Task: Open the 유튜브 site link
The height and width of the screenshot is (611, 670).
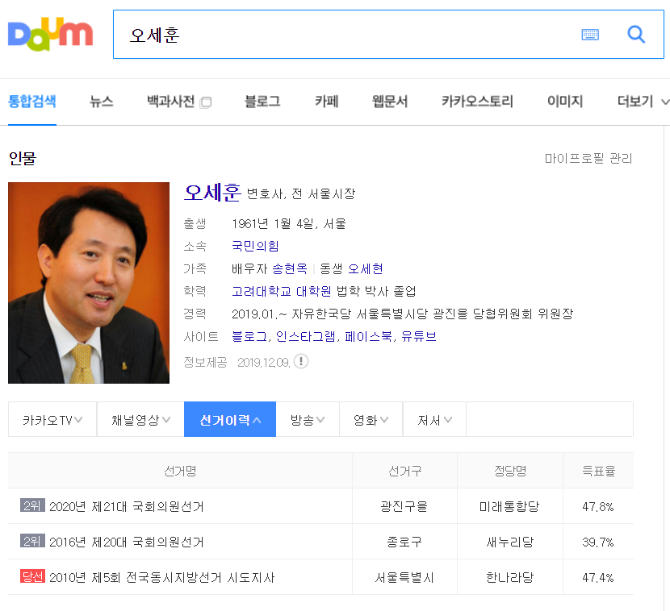Action: 419,336
